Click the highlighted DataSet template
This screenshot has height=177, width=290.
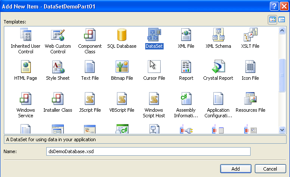coord(154,38)
